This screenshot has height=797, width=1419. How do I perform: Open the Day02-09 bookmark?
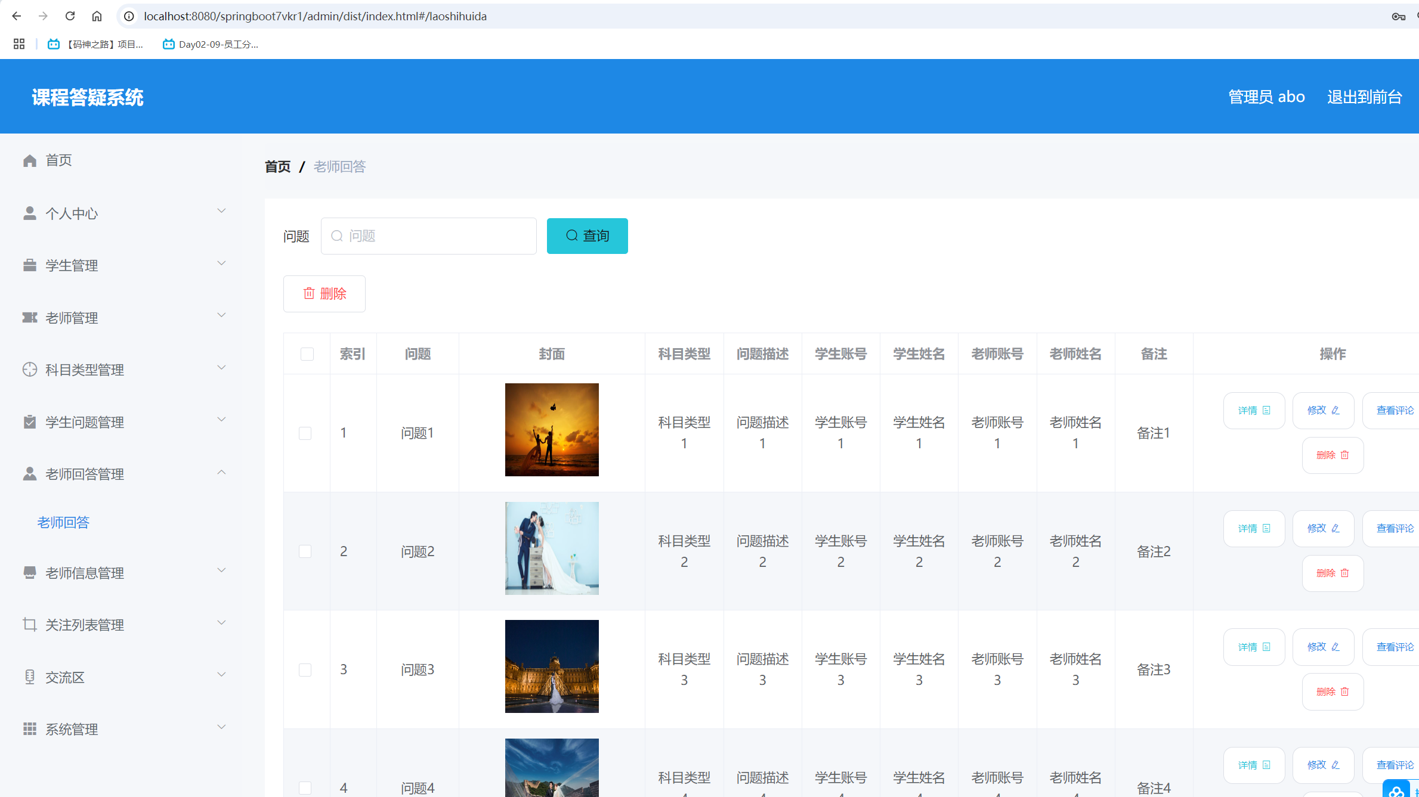(211, 44)
